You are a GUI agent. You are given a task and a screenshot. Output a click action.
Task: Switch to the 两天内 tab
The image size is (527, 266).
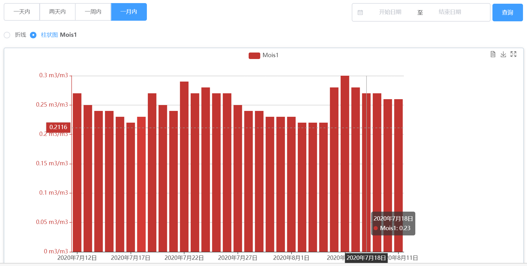57,12
